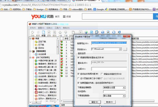
Task: Open the 文件(F) menu
Action: click(33, 28)
